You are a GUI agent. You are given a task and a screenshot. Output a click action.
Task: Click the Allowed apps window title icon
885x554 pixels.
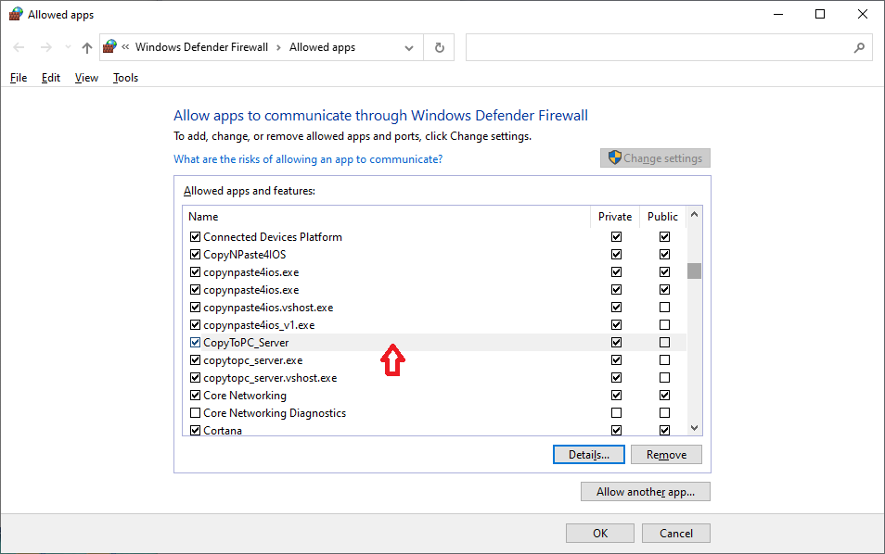(16, 14)
